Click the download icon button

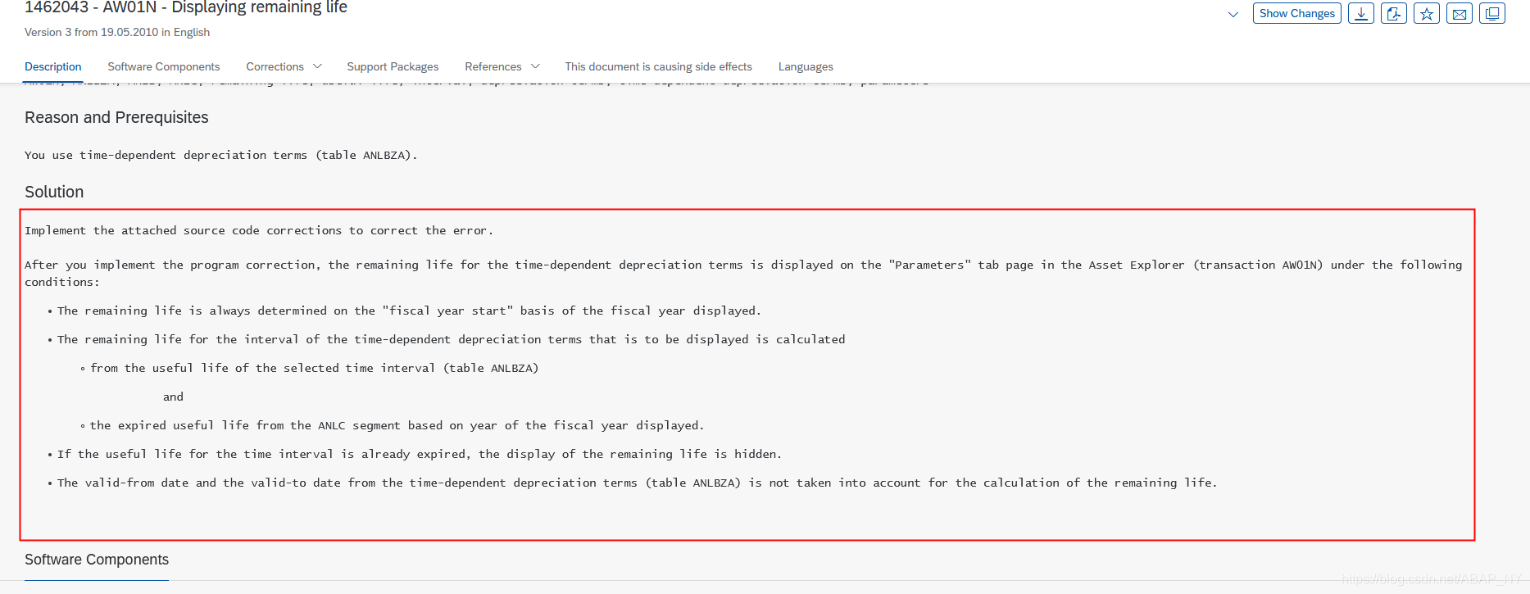[x=1360, y=13]
